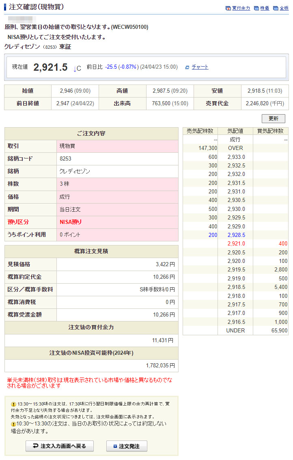Open the 全板 full order book link
Image resolution: width=293 pixels, height=460 pixels.
pos(284,8)
